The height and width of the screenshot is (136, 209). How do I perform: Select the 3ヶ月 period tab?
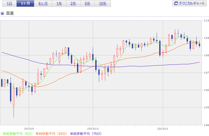pos(25,4)
